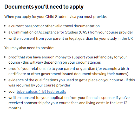Click the "You may also need to provide:" text
Viewport: 138px width, 114px height.
29,48
